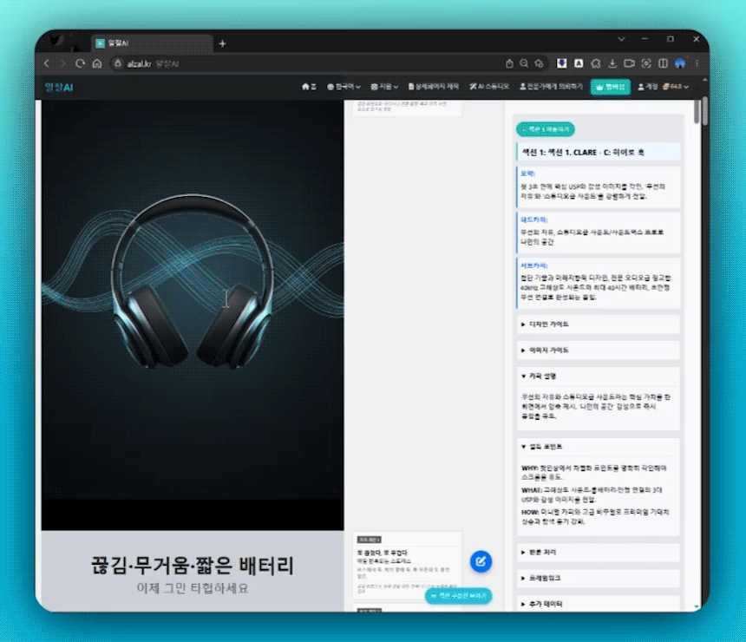Click the zoom magnifier icon in address bar
746x642 pixels.
coord(524,63)
